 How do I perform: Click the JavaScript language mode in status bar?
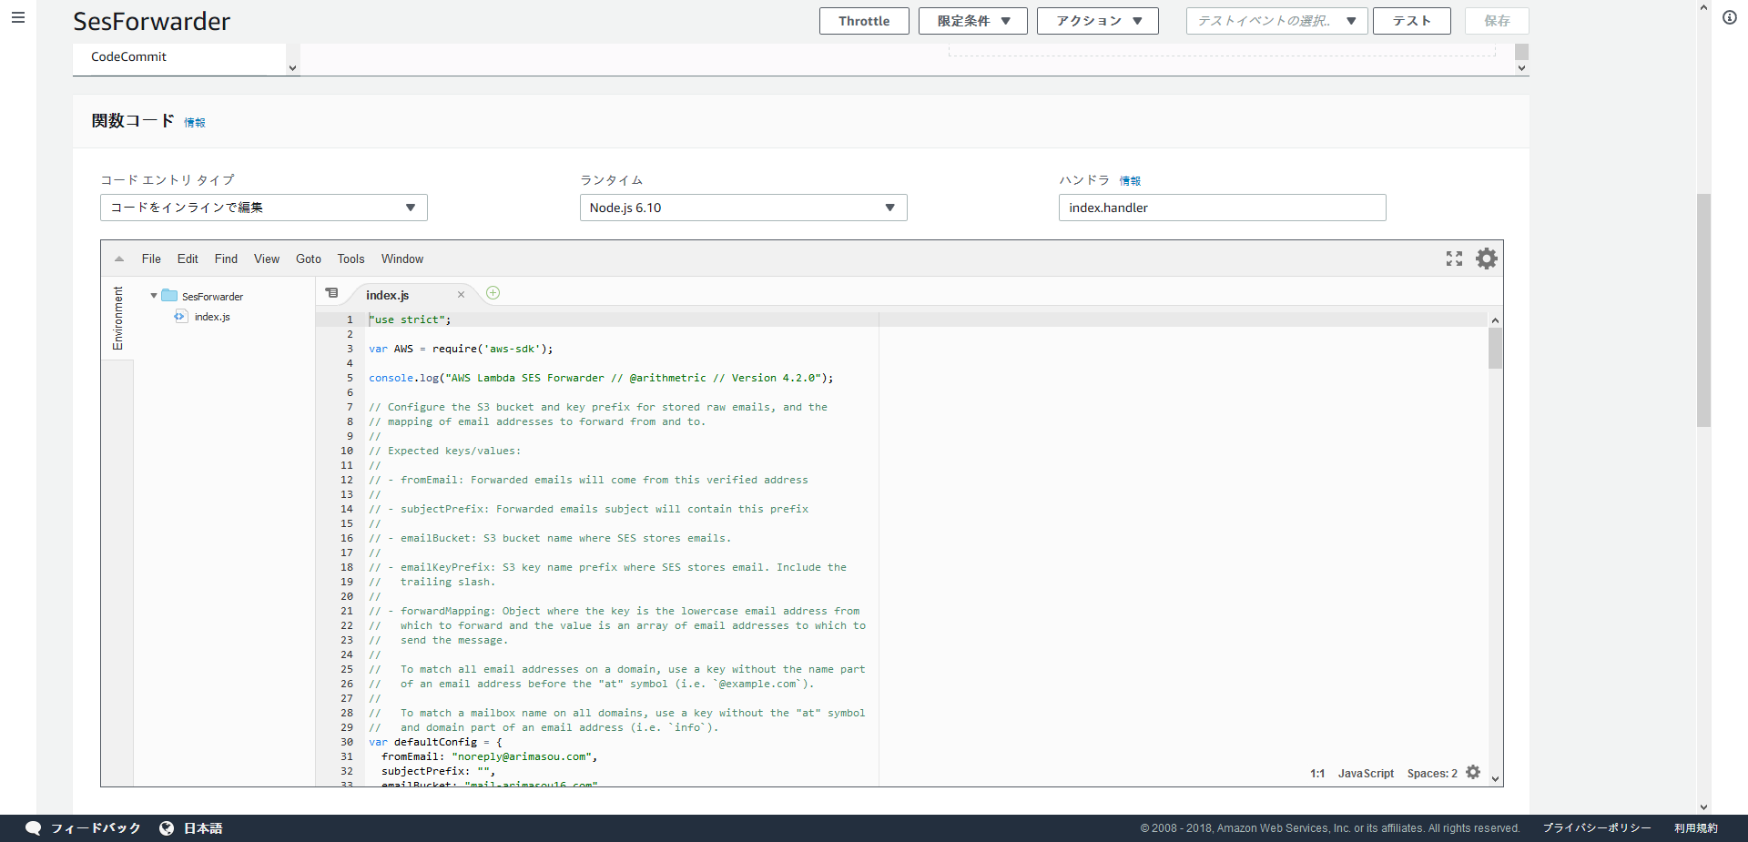1366,774
